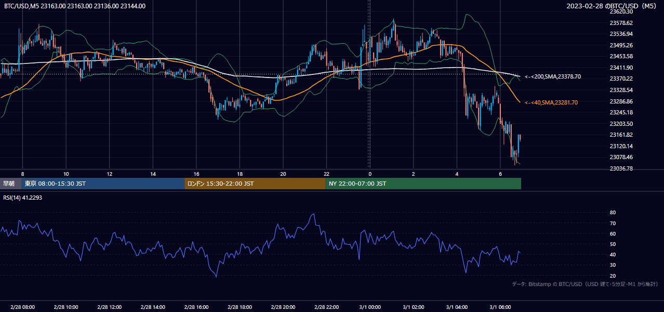Click the RSI axis level 80
The width and height of the screenshot is (664, 312).
613,213
